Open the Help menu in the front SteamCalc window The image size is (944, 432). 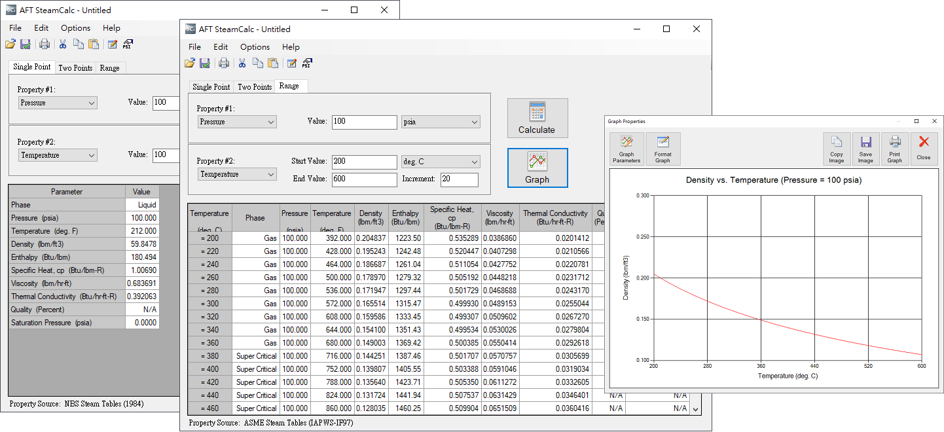point(291,47)
